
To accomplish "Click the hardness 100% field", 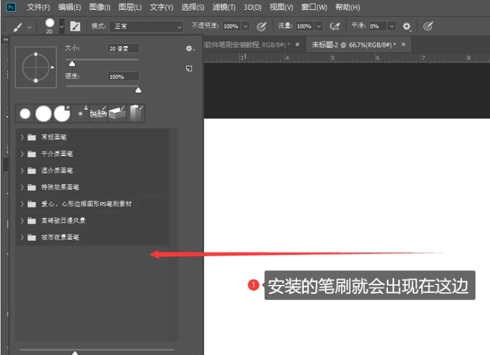I will tap(123, 77).
